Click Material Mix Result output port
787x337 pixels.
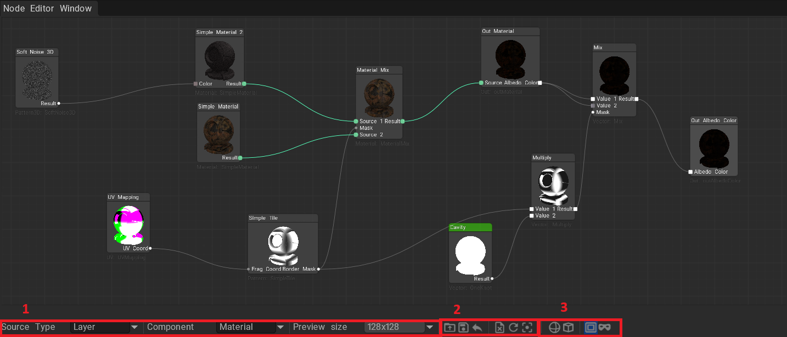pos(403,121)
